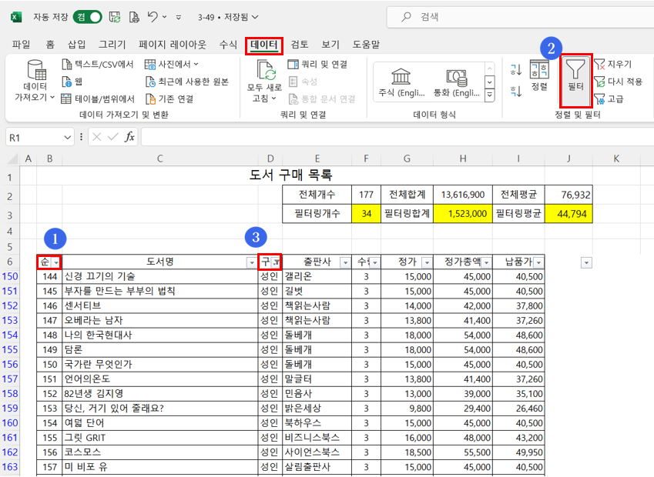Click 테이블/범위에서 button
654x477 pixels.
pos(98,98)
